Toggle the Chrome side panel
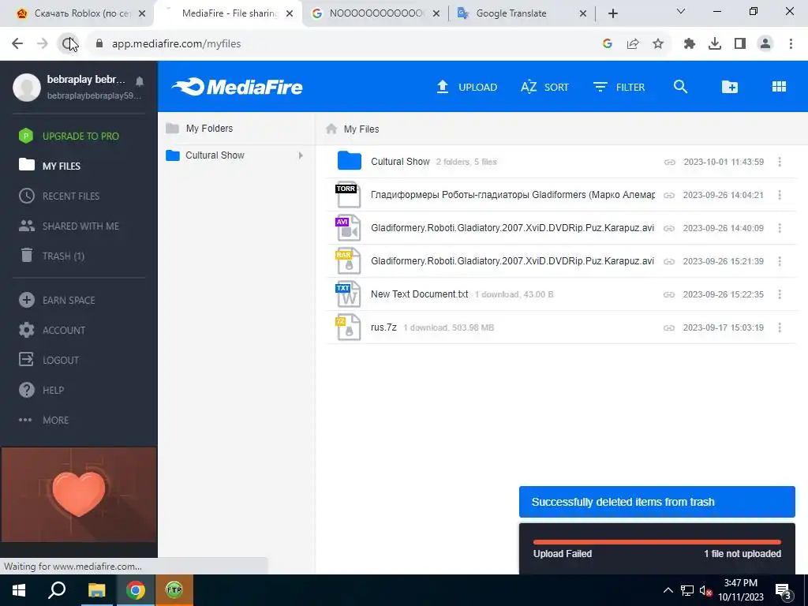808x606 pixels. (x=740, y=44)
